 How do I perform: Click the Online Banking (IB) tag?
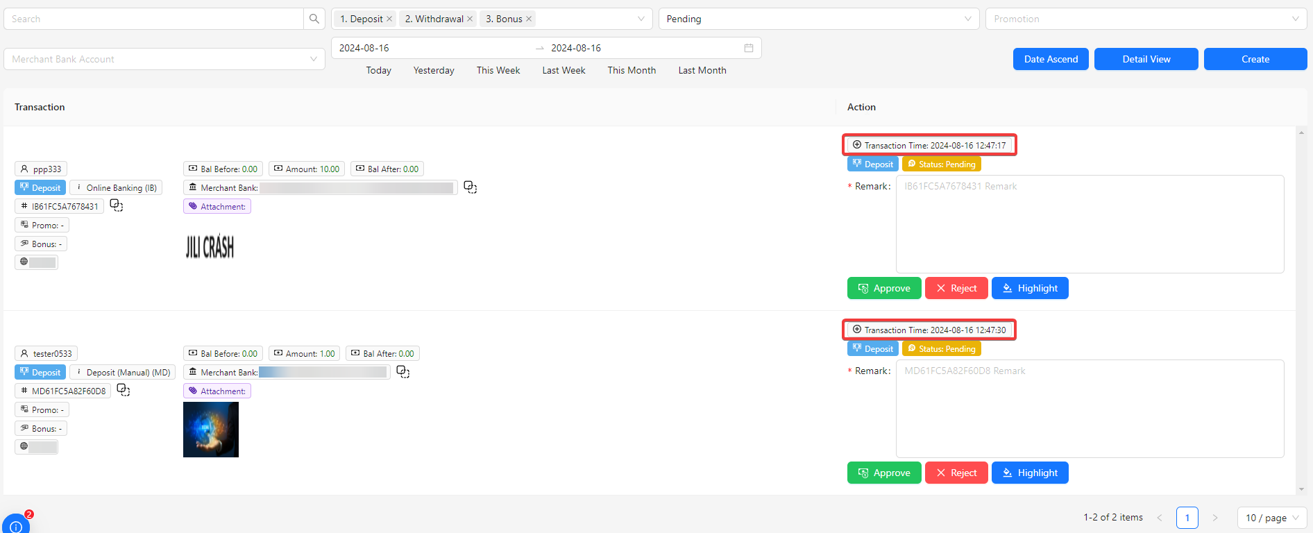pyautogui.click(x=116, y=187)
